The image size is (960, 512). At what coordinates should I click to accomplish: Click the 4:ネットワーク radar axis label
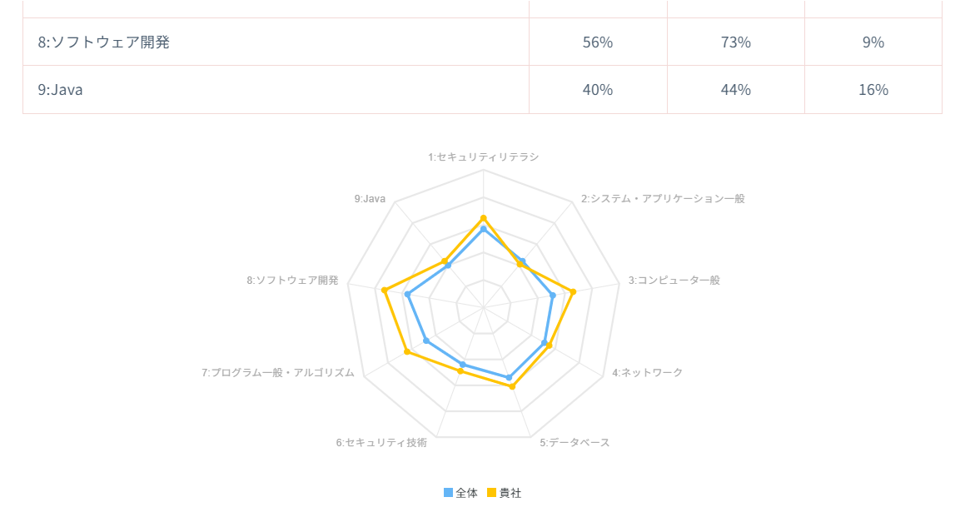(647, 372)
